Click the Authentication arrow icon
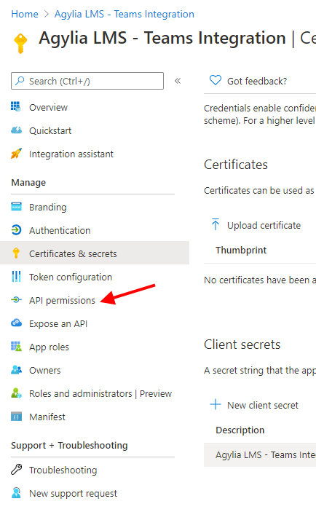The height and width of the screenshot is (512, 316). click(16, 230)
